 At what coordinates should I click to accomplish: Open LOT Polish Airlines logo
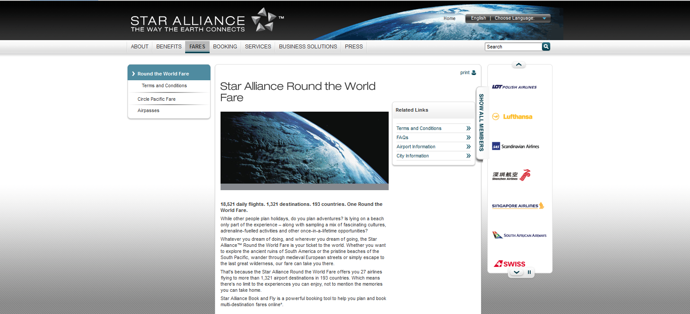tap(514, 87)
